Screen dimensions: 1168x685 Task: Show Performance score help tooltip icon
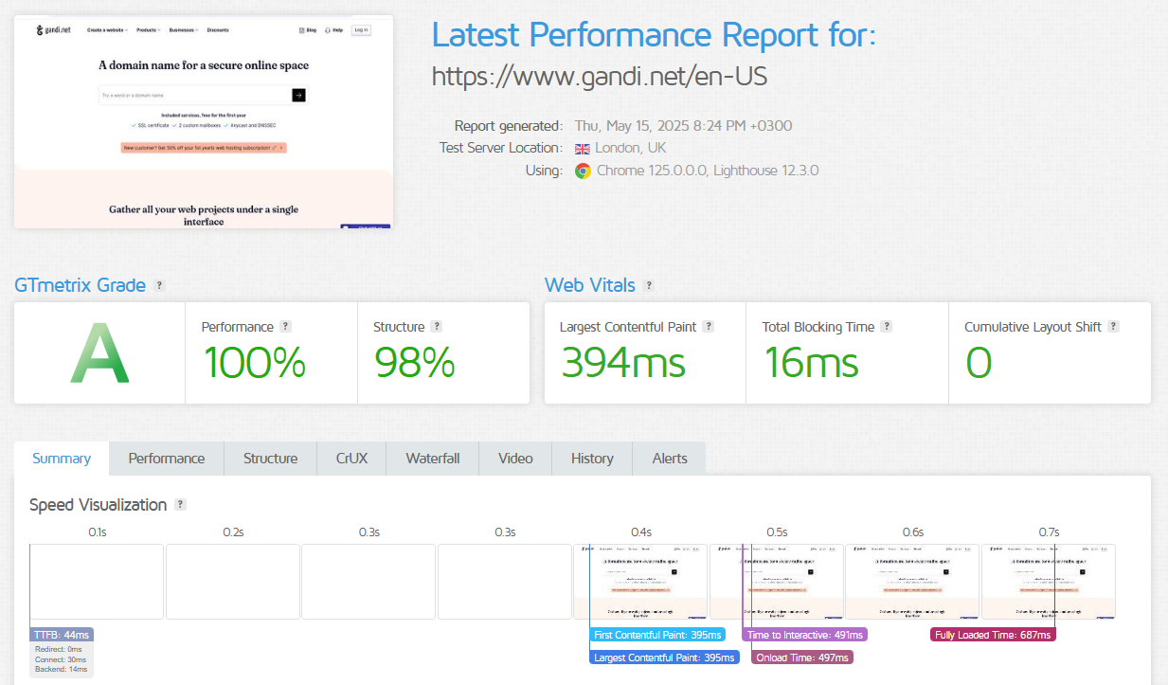click(x=285, y=326)
